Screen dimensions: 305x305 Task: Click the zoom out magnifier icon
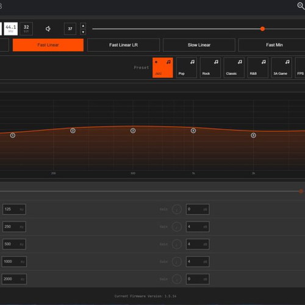301,5
